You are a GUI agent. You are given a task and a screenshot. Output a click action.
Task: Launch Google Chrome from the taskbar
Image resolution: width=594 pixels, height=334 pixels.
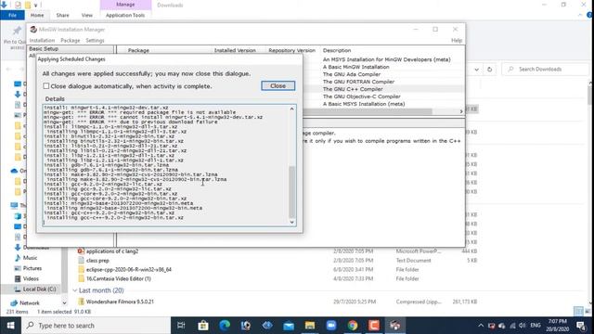pyautogui.click(x=353, y=326)
